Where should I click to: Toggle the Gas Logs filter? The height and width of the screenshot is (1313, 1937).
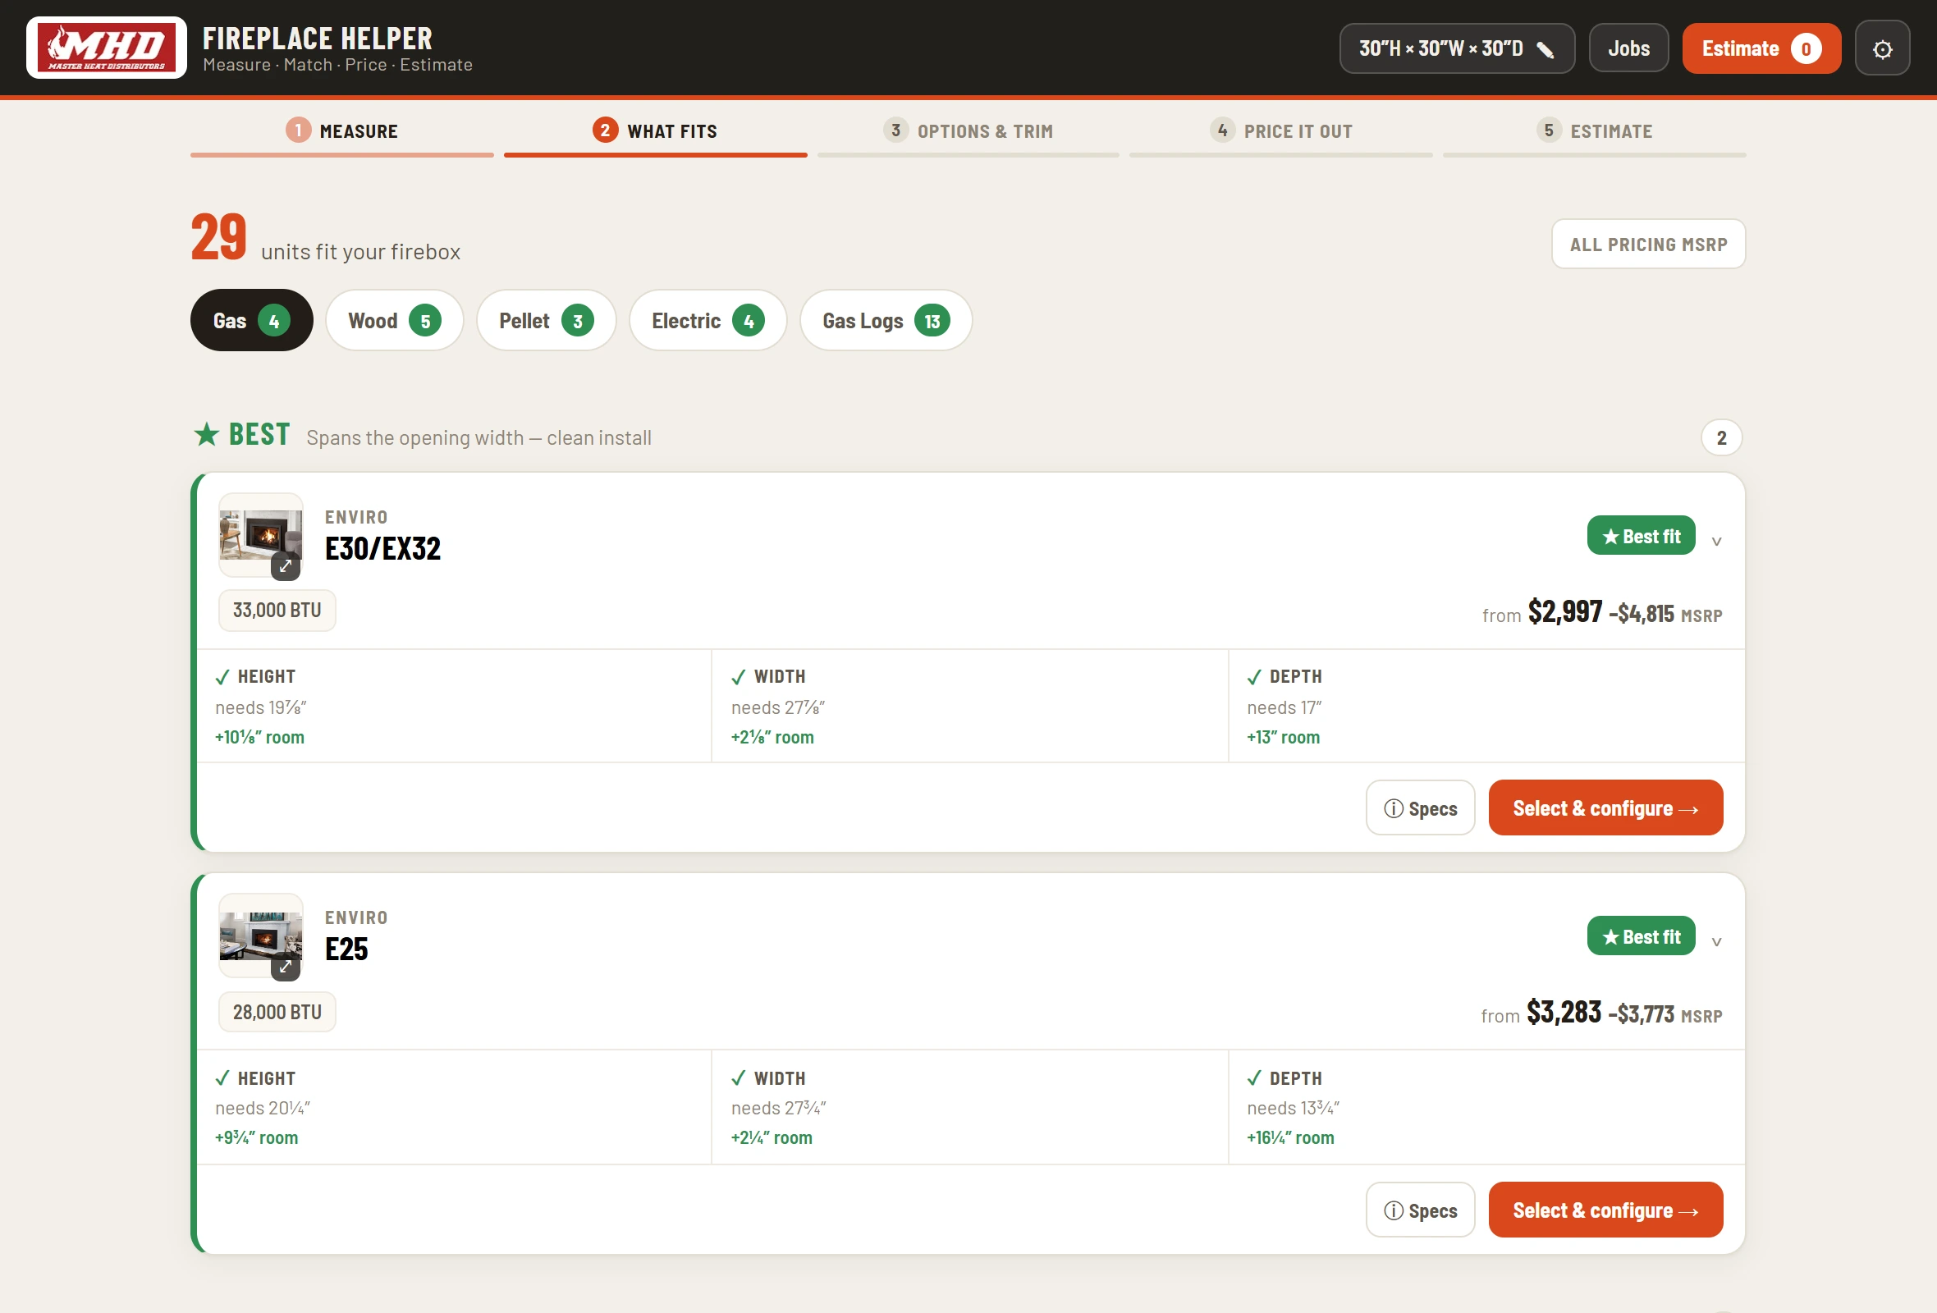(886, 321)
